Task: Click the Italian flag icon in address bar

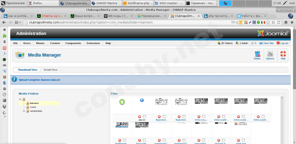Action: pos(263,23)
